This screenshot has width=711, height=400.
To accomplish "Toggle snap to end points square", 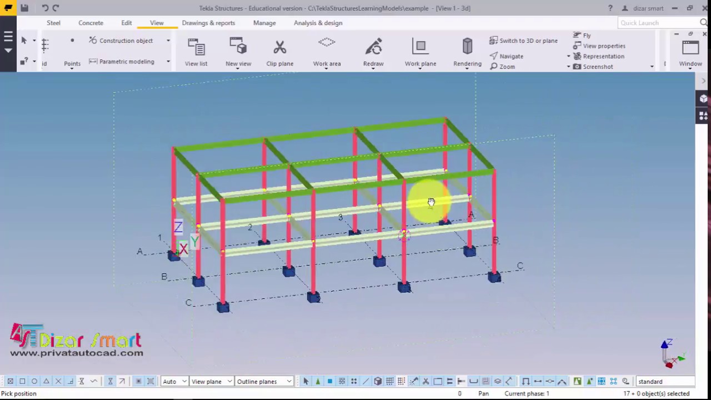I will pyautogui.click(x=22, y=381).
